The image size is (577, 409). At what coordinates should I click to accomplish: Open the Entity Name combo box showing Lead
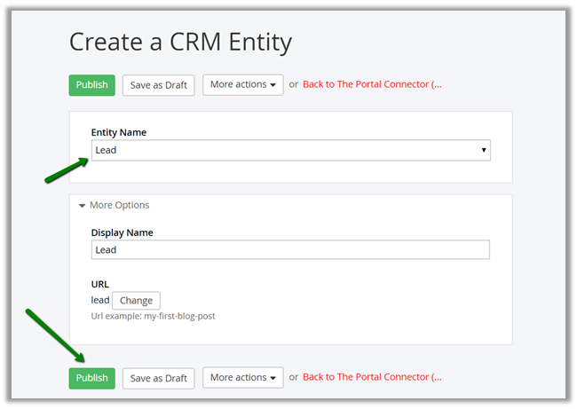(x=284, y=151)
